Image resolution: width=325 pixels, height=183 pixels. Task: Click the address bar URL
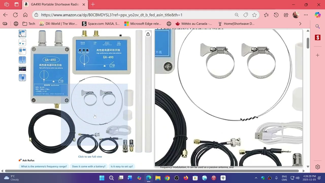point(112,15)
